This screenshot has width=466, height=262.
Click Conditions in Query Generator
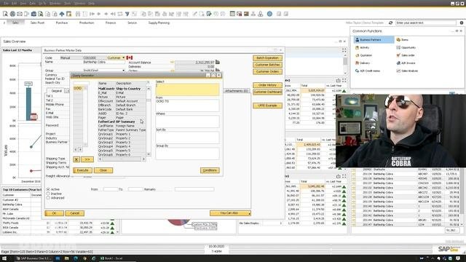(210, 170)
